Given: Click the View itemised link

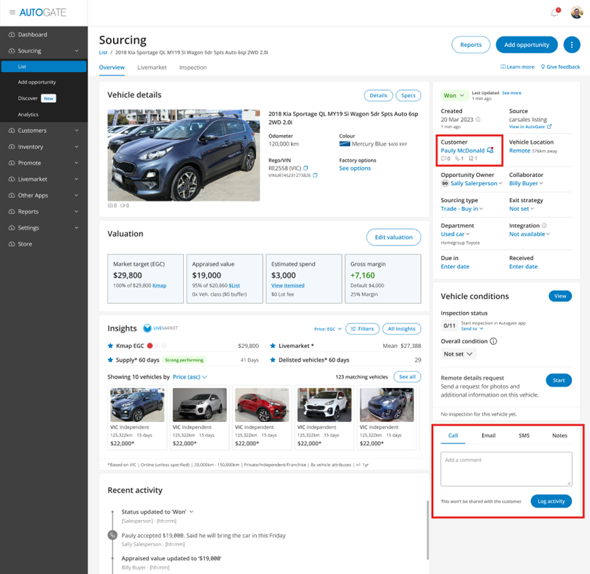Looking at the screenshot, I should pyautogui.click(x=287, y=285).
